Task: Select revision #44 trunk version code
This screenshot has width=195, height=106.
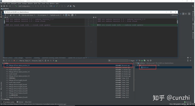Action: [68, 70]
